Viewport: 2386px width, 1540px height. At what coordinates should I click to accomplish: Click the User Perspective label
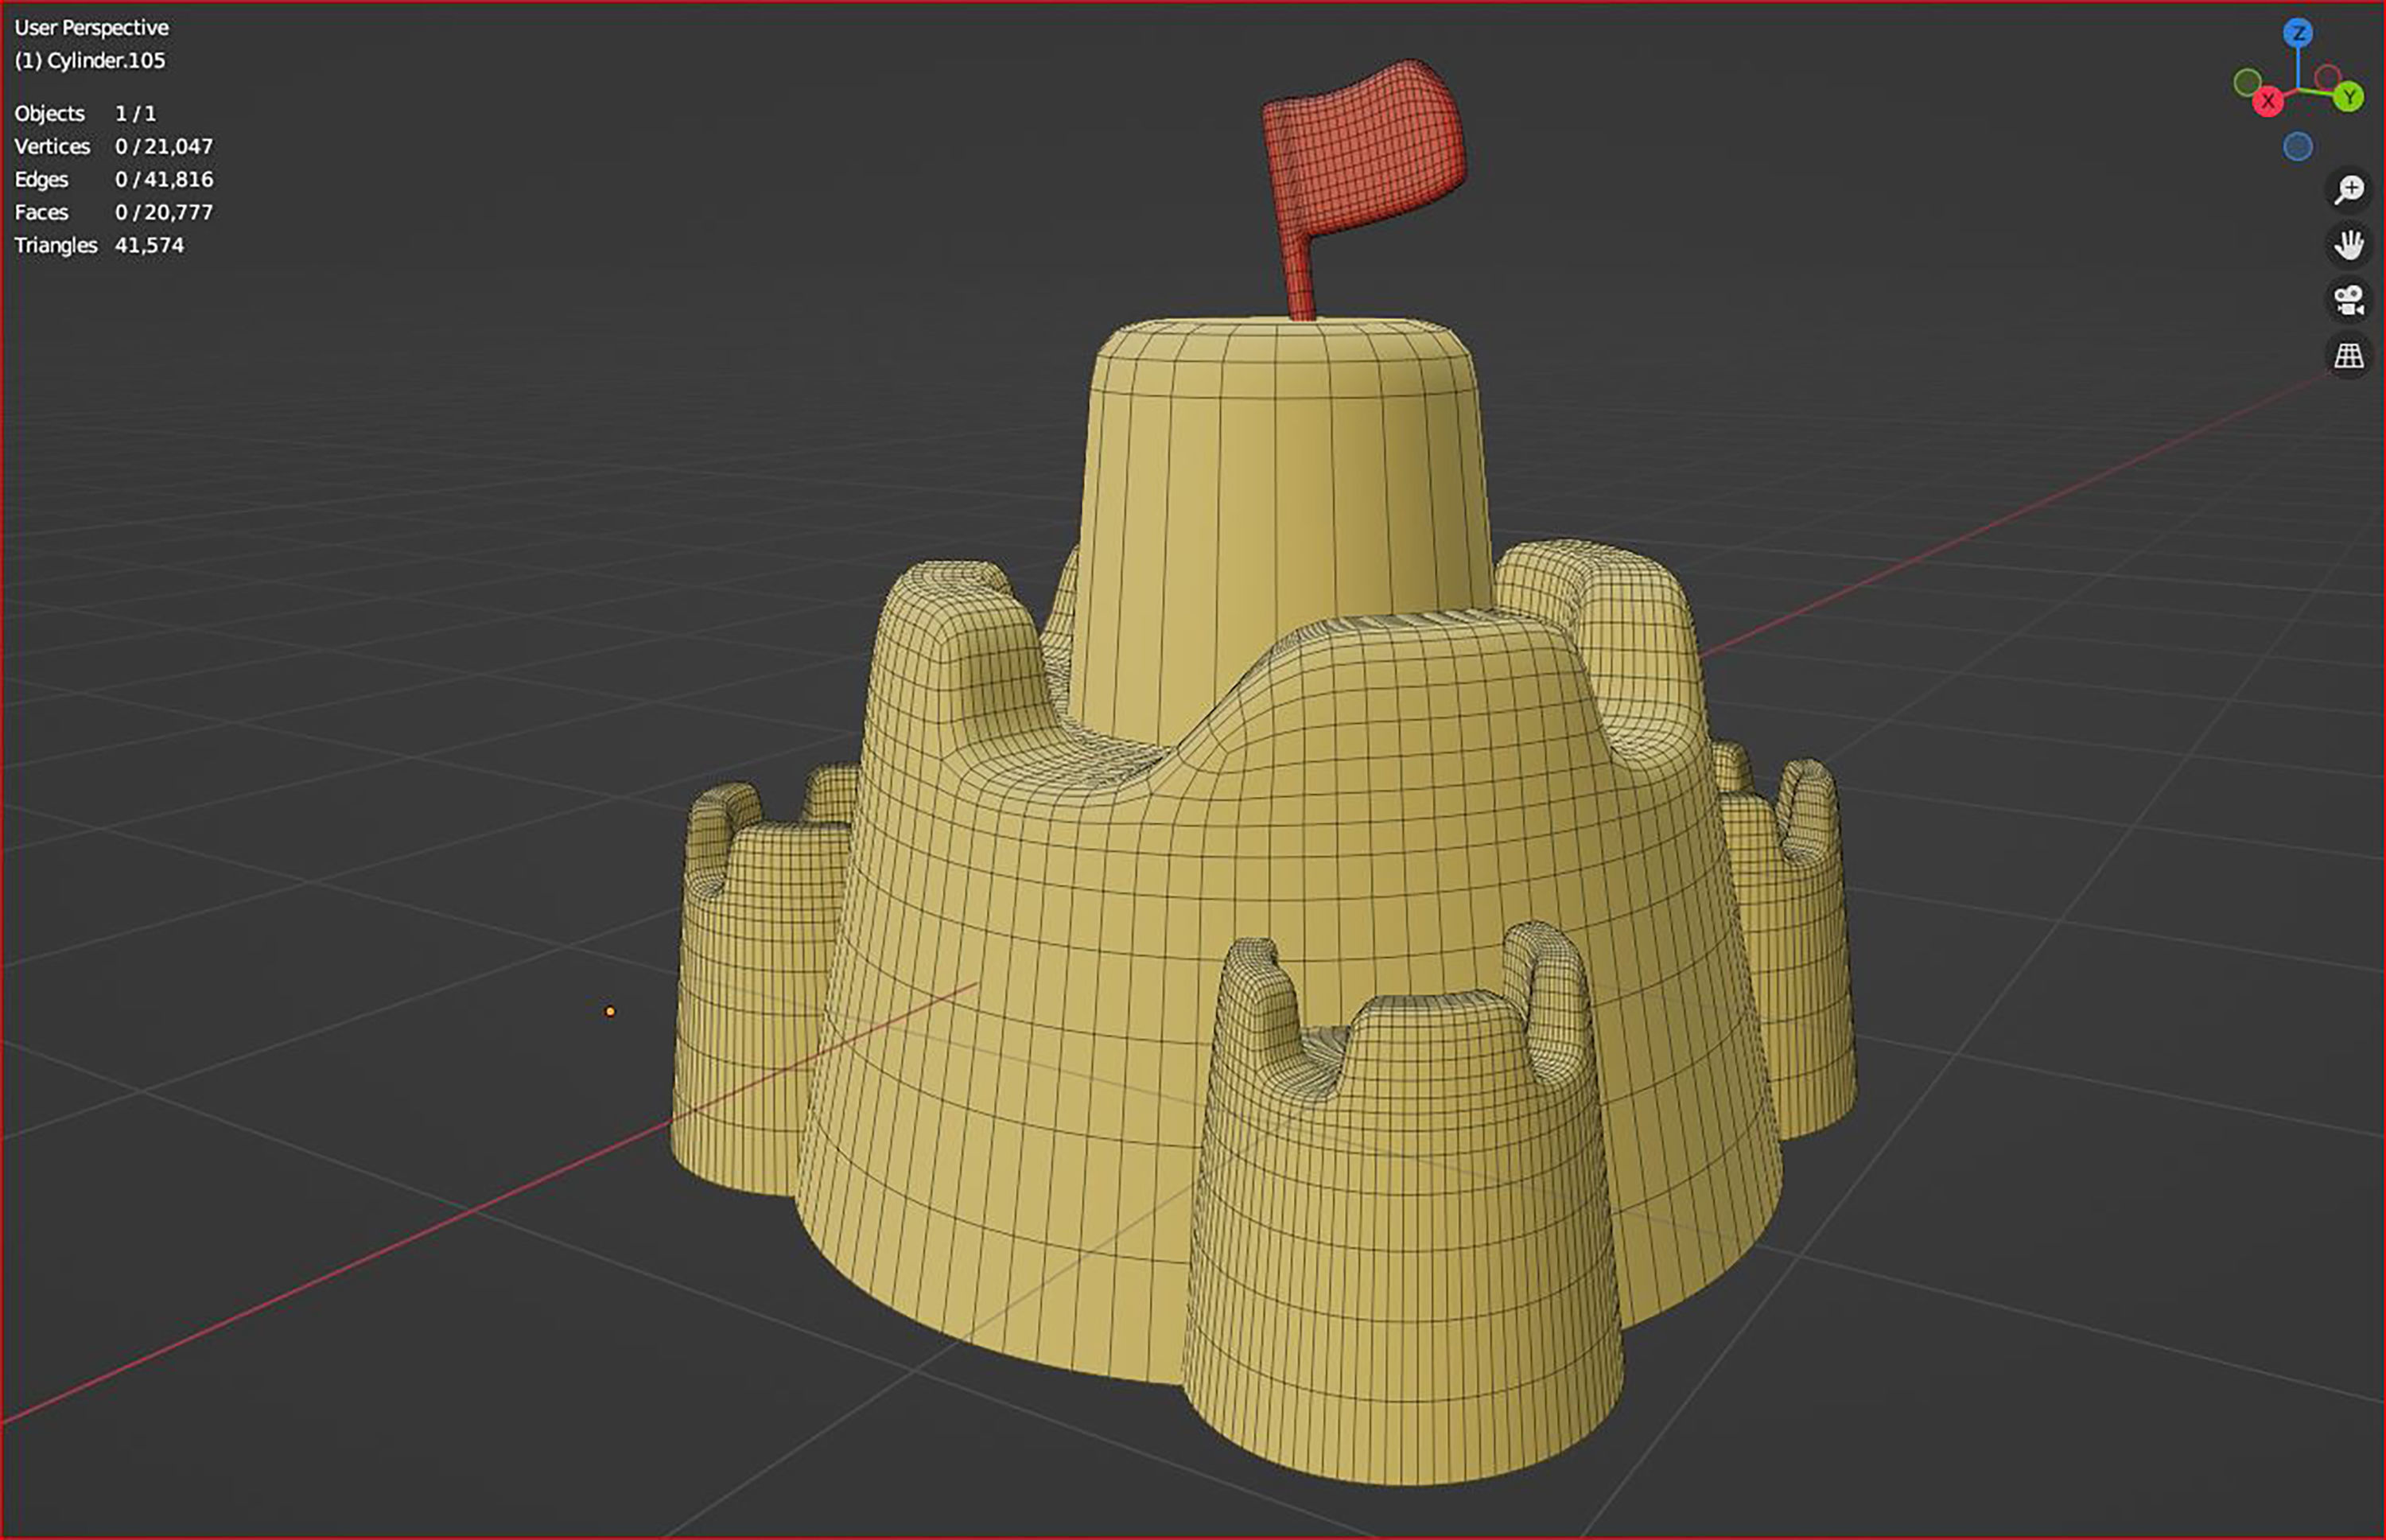coord(90,28)
